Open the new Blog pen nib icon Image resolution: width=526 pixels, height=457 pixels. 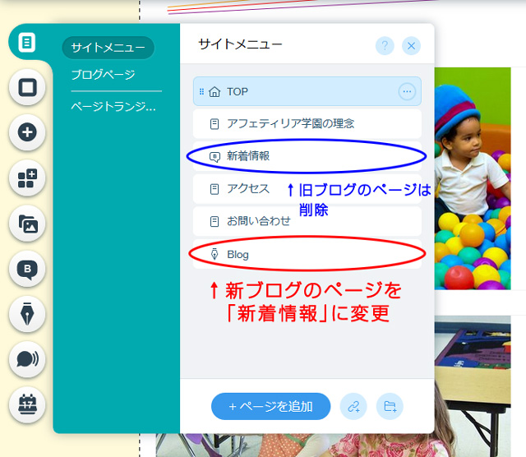(27, 313)
